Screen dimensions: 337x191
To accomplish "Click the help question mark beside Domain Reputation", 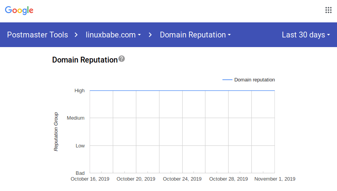I will (122, 59).
